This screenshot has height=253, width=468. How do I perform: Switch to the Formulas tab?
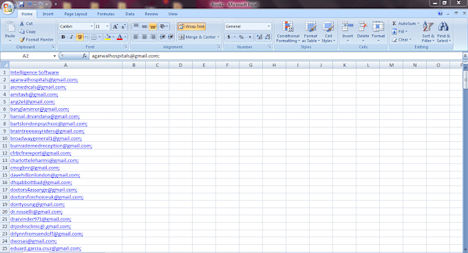click(106, 14)
